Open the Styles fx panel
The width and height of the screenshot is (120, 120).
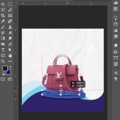tap(116, 37)
